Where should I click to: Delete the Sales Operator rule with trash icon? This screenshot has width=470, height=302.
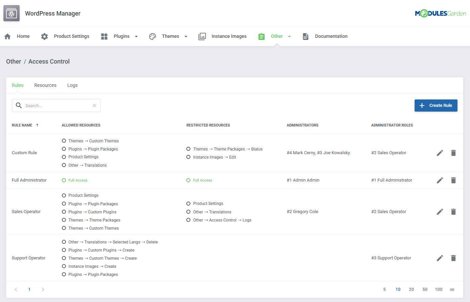[453, 211]
